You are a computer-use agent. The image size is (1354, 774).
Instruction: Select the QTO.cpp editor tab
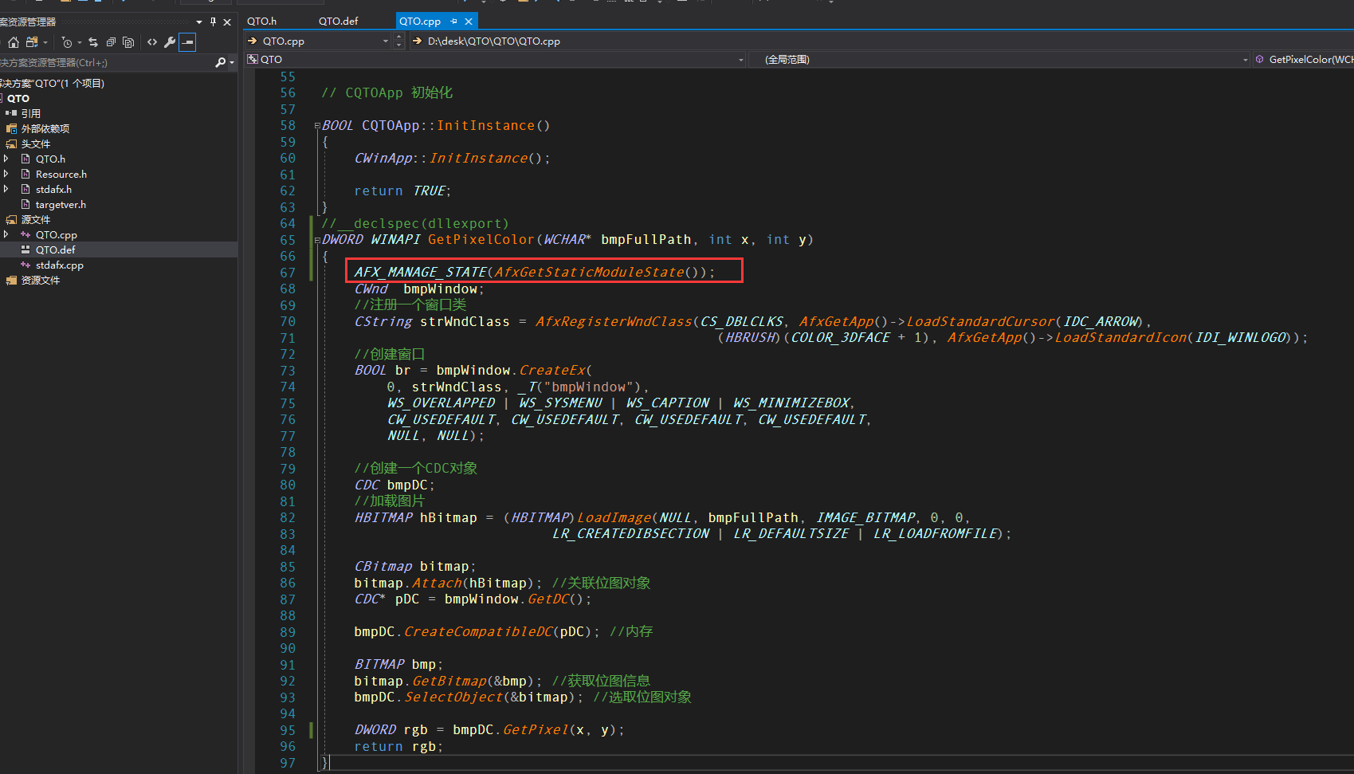[420, 21]
